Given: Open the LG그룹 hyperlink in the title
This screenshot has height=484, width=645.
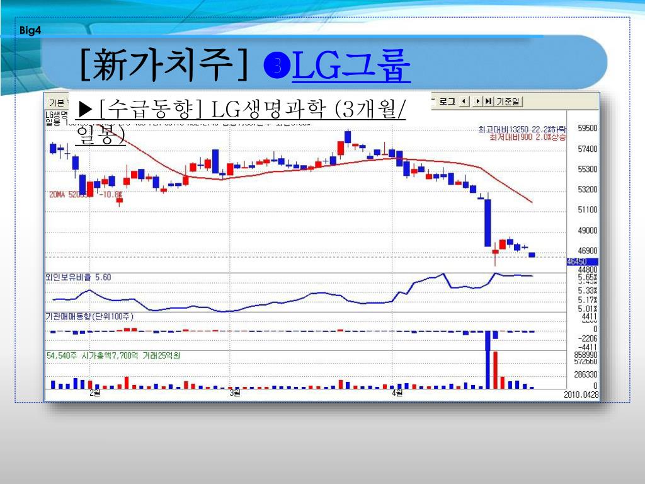Looking at the screenshot, I should click(351, 65).
